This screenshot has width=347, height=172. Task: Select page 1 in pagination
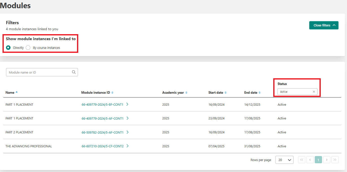click(318, 160)
